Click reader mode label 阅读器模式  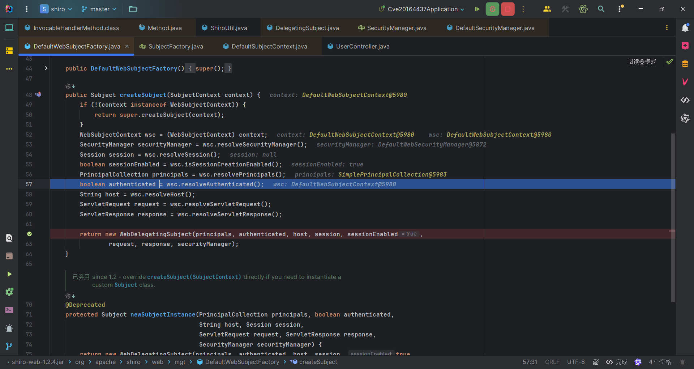coord(642,62)
